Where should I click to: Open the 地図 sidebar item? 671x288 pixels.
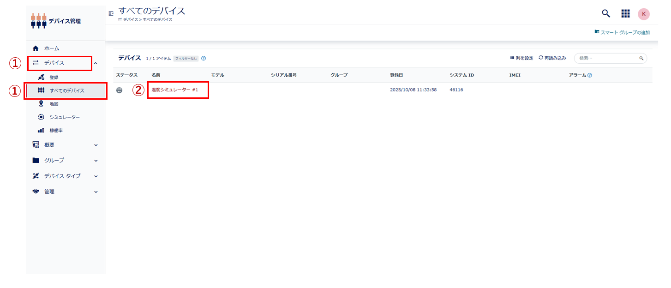pos(54,104)
